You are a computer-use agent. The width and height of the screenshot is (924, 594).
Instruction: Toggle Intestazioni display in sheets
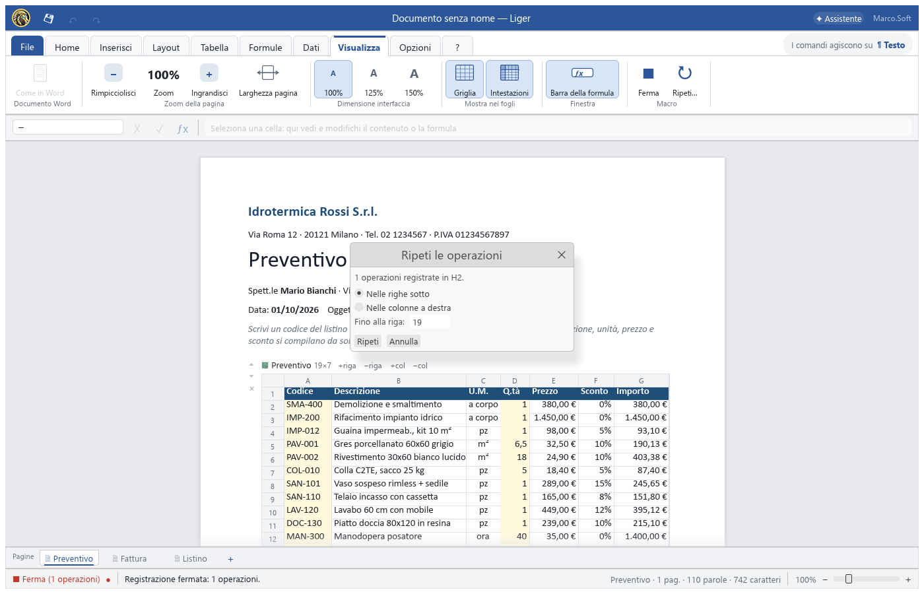(x=510, y=79)
